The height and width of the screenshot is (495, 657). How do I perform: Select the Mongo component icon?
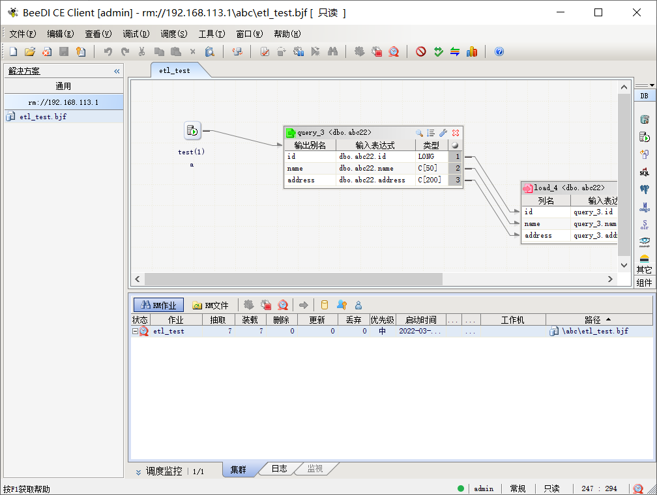(x=645, y=207)
